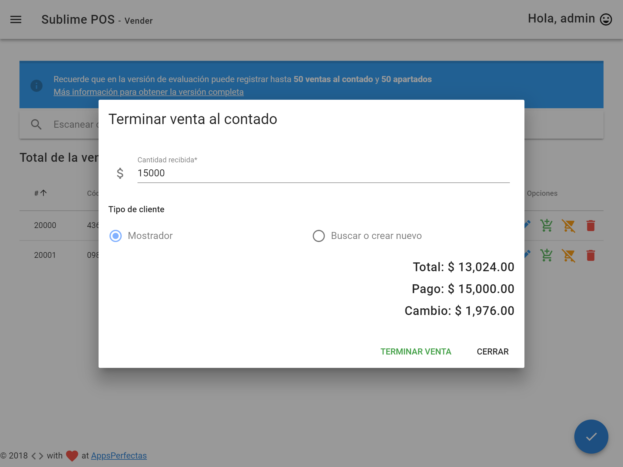Click add-to-cart icon in row 20000
Viewport: 623px width, 467px height.
[546, 225]
